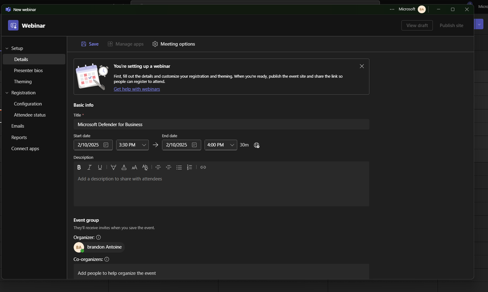Open the 4:00 PM end time dropdown
Viewport: 488px width, 292px height.
(221, 145)
